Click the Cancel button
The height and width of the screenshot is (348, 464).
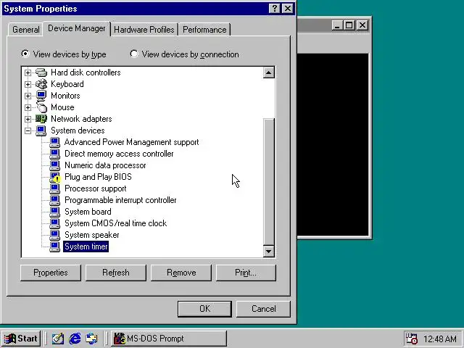264,309
